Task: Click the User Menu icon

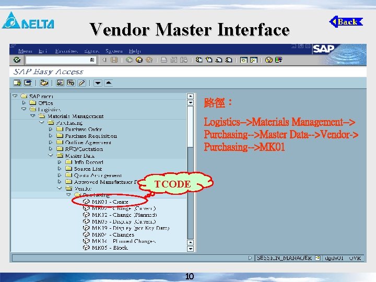Action: [x=17, y=83]
